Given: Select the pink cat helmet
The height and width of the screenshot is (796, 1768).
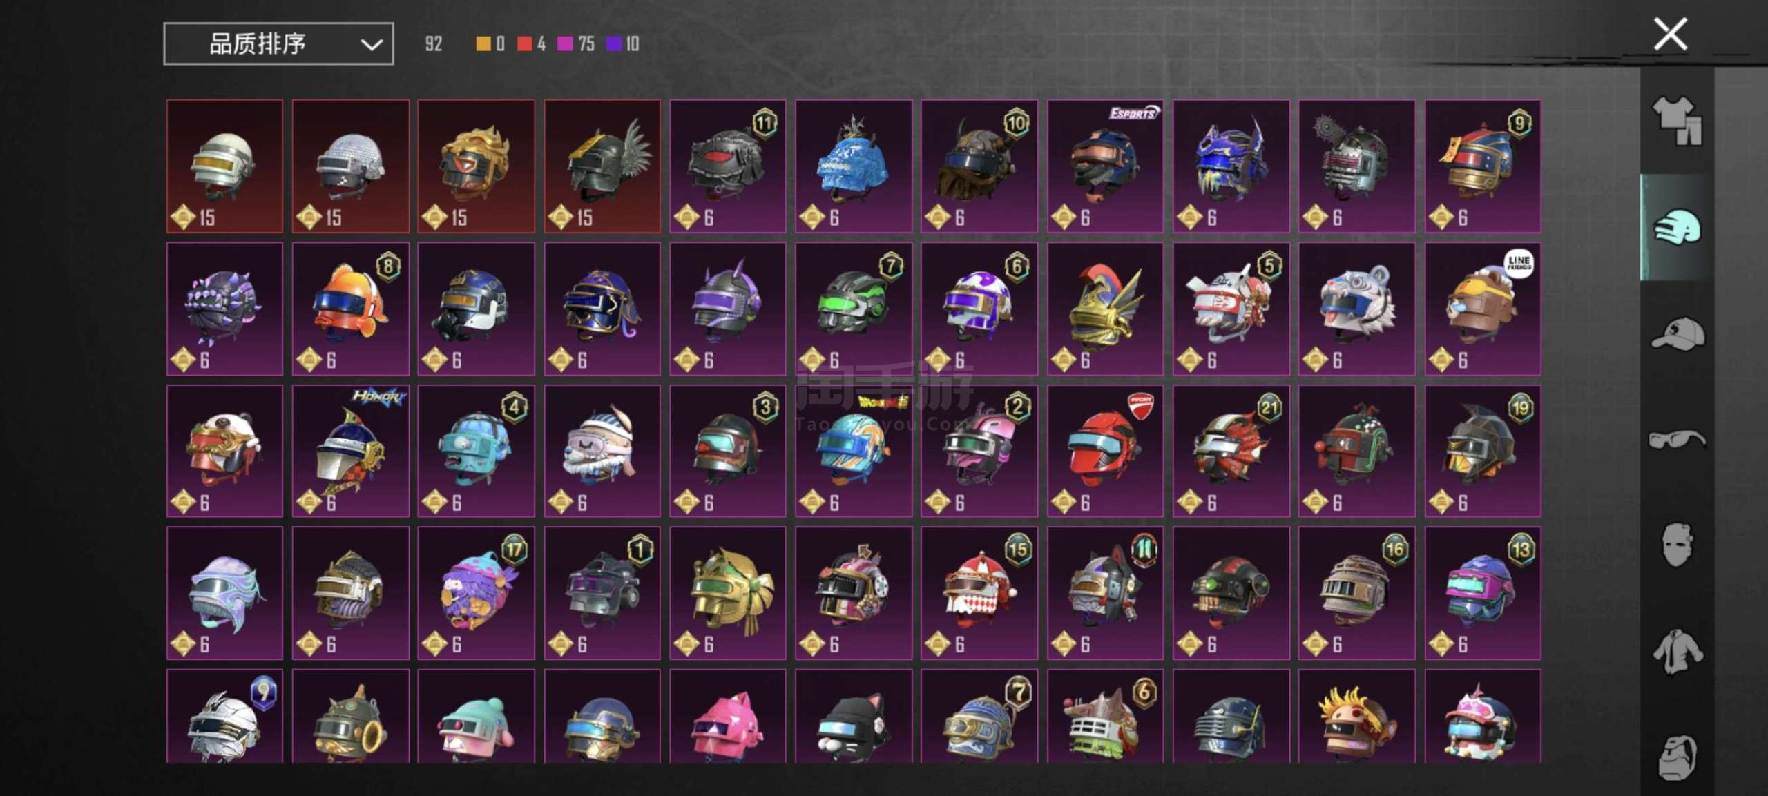Looking at the screenshot, I should pyautogui.click(x=727, y=716).
